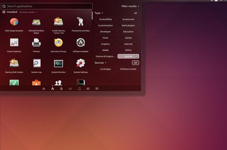Click the Installed category header

[x=12, y=12]
